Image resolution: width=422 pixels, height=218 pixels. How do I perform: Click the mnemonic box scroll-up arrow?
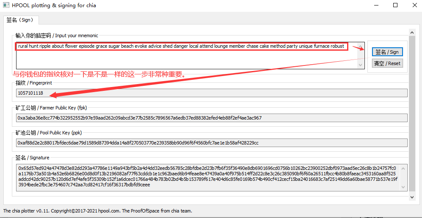pos(360,46)
